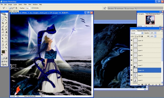Select the Hand tool
This screenshot has width=164, height=98.
tap(3, 47)
